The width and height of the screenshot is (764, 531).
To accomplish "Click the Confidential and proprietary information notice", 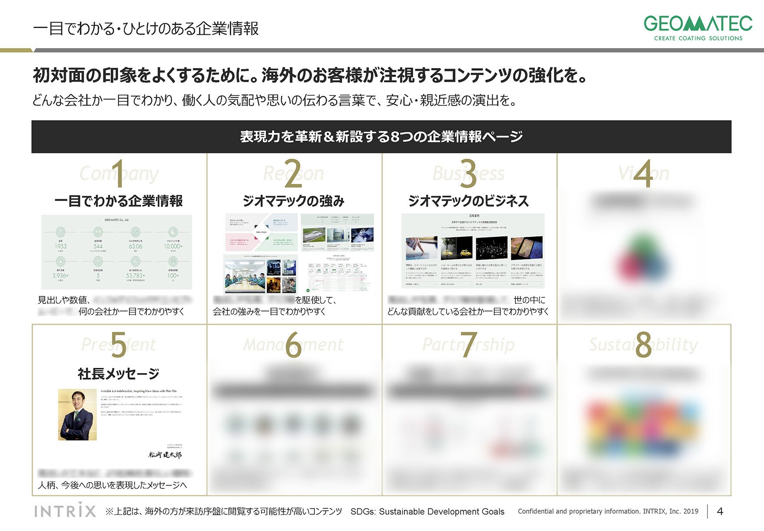I will pyautogui.click(x=608, y=511).
